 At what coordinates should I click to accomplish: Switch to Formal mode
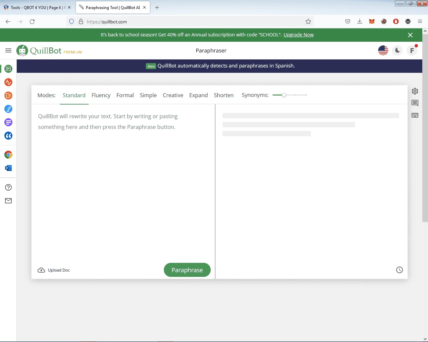pos(125,95)
